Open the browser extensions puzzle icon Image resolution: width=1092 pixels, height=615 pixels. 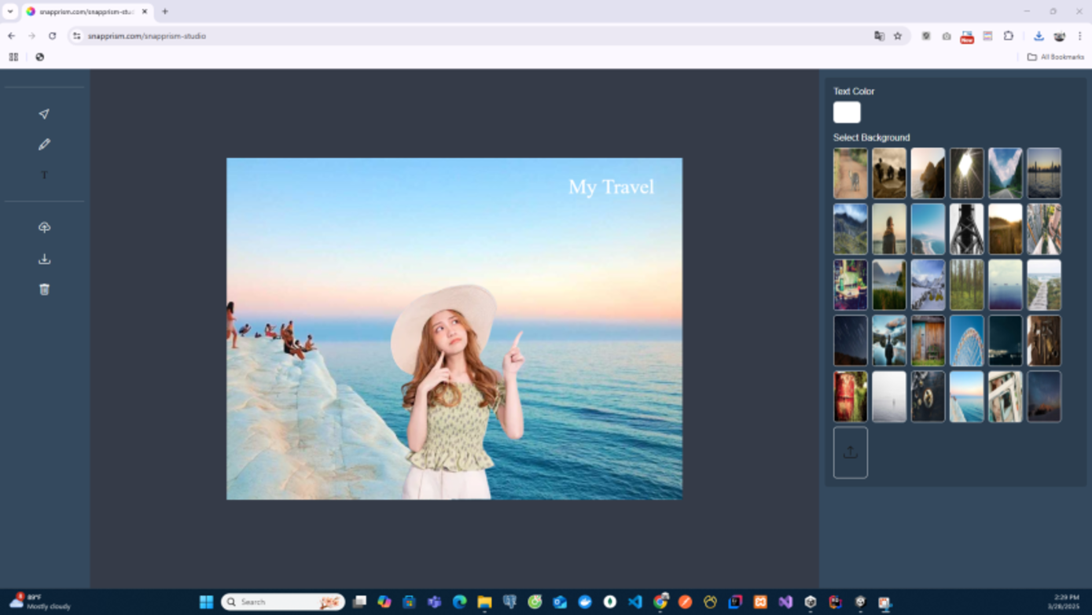click(1009, 35)
